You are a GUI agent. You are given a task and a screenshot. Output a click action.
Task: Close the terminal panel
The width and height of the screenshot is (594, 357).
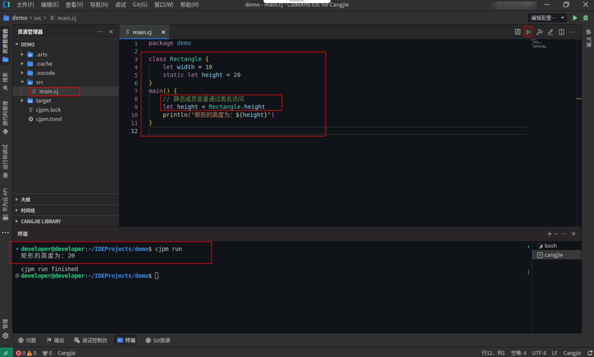point(574,234)
